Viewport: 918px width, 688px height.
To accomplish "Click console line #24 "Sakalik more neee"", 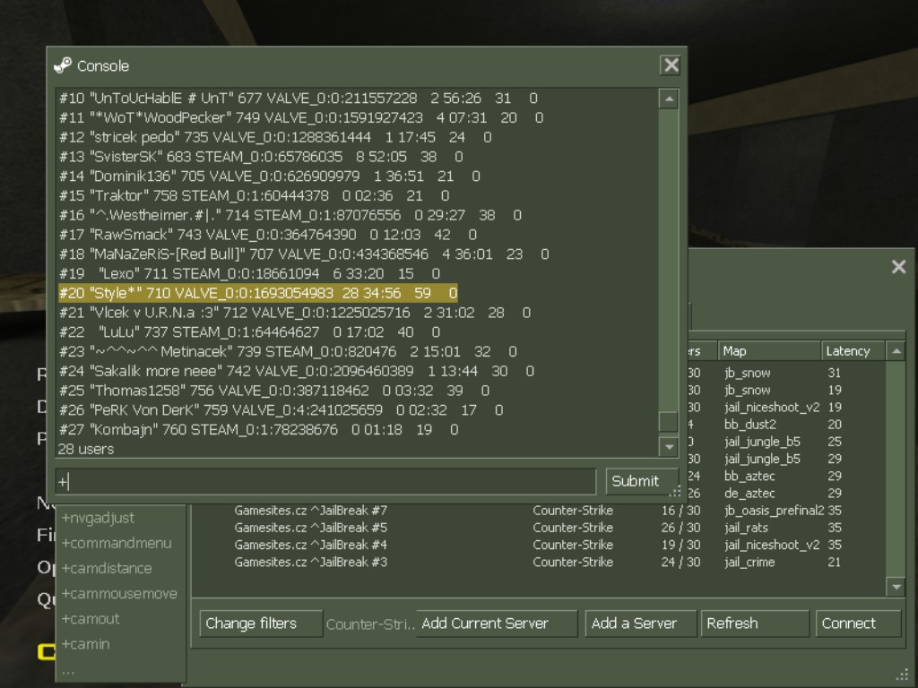I will tap(296, 372).
